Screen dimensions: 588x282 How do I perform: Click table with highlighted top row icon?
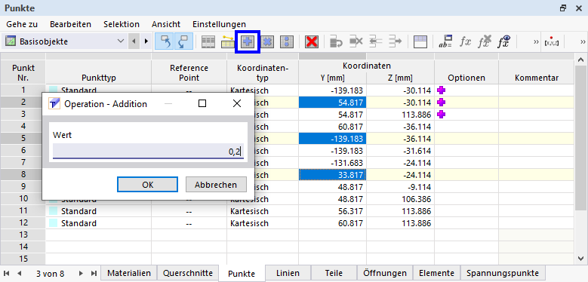[420, 41]
